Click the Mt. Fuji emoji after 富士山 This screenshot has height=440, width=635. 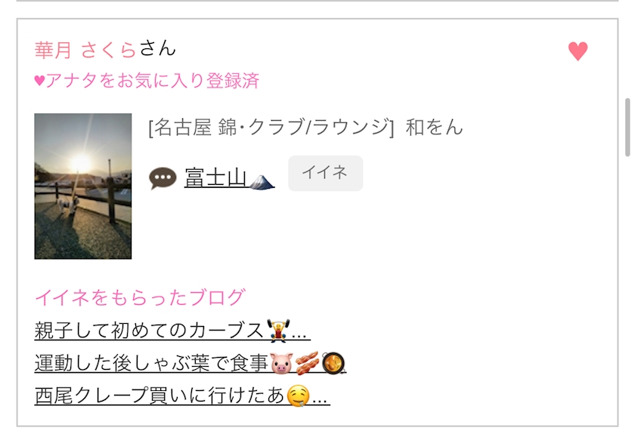point(262,180)
